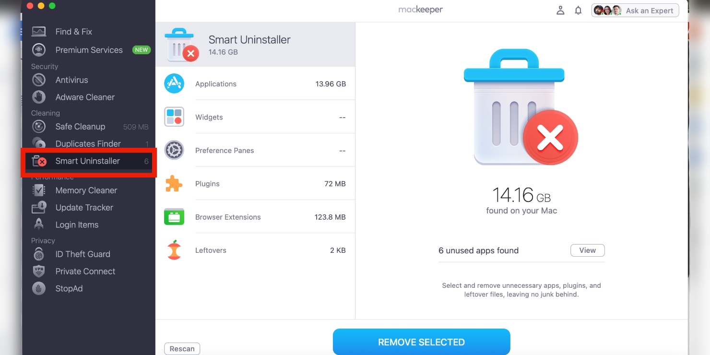The image size is (710, 355).
Task: Click the Ask an Expert button
Action: point(635,11)
